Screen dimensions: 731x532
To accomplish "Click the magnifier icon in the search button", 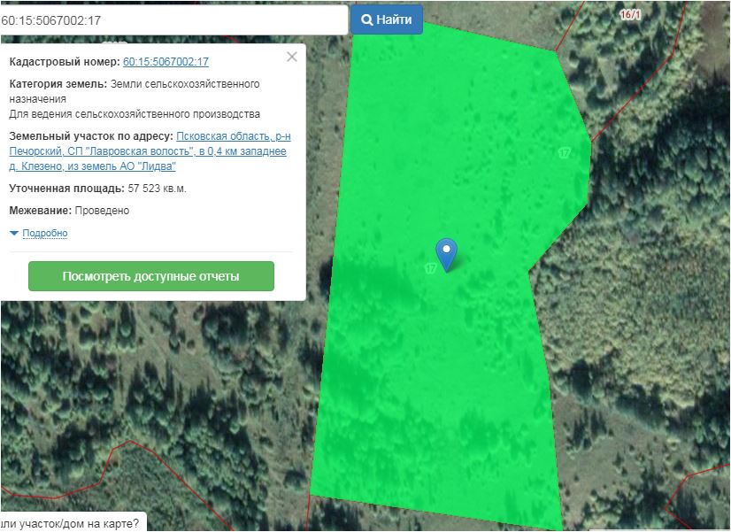I will coord(367,20).
